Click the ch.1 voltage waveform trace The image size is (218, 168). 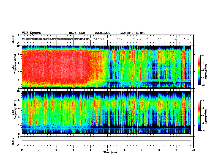pos(106,39)
